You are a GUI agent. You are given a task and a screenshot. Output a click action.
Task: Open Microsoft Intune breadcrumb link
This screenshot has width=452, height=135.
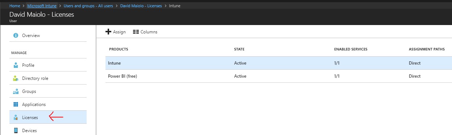[42, 6]
